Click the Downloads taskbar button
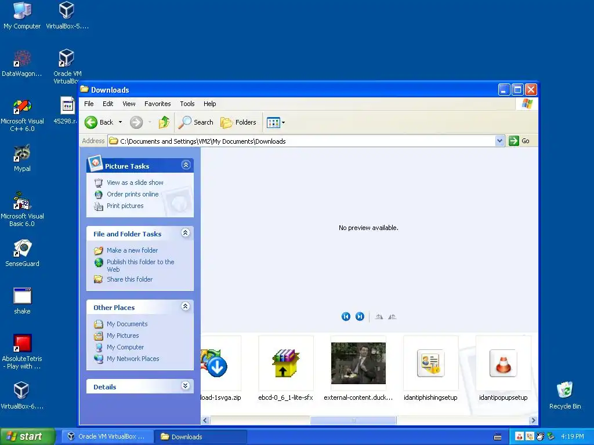 point(201,437)
